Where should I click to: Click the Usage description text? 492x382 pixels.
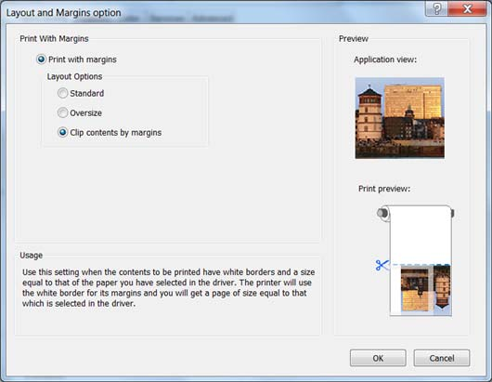tap(169, 288)
